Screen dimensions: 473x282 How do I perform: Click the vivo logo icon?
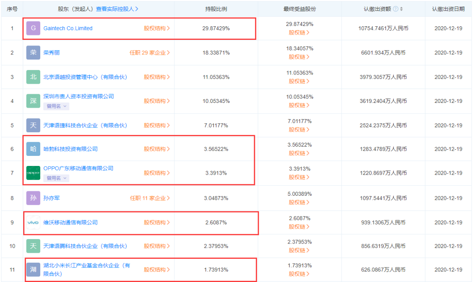coord(33,222)
